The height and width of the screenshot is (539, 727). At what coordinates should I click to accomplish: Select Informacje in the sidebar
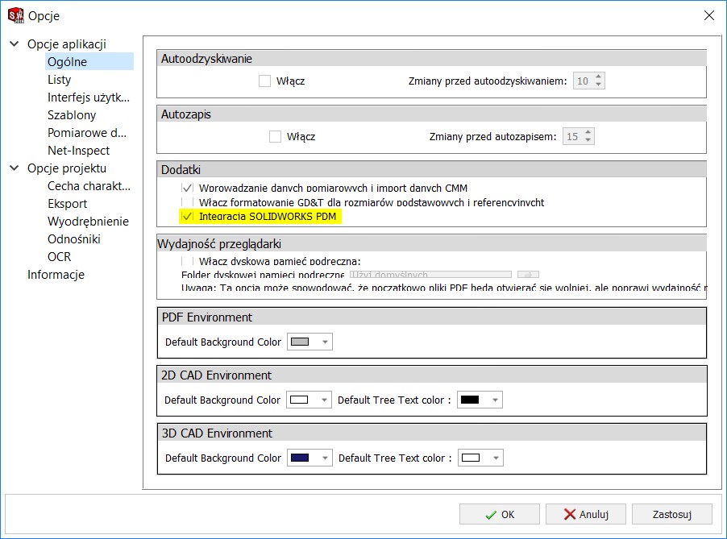55,274
